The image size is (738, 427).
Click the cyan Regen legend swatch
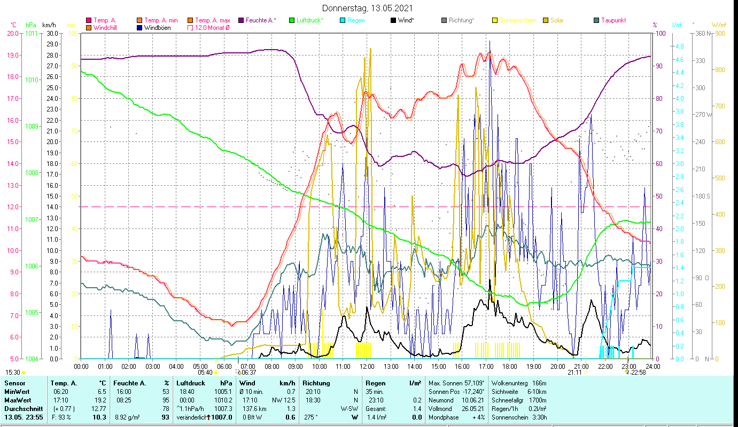pyautogui.click(x=342, y=20)
